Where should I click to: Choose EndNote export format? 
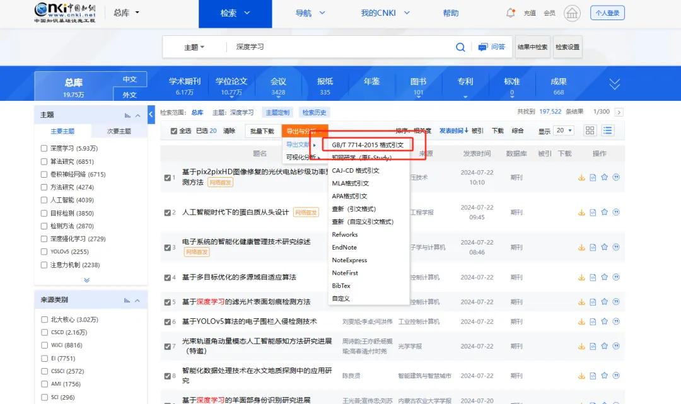click(x=344, y=247)
